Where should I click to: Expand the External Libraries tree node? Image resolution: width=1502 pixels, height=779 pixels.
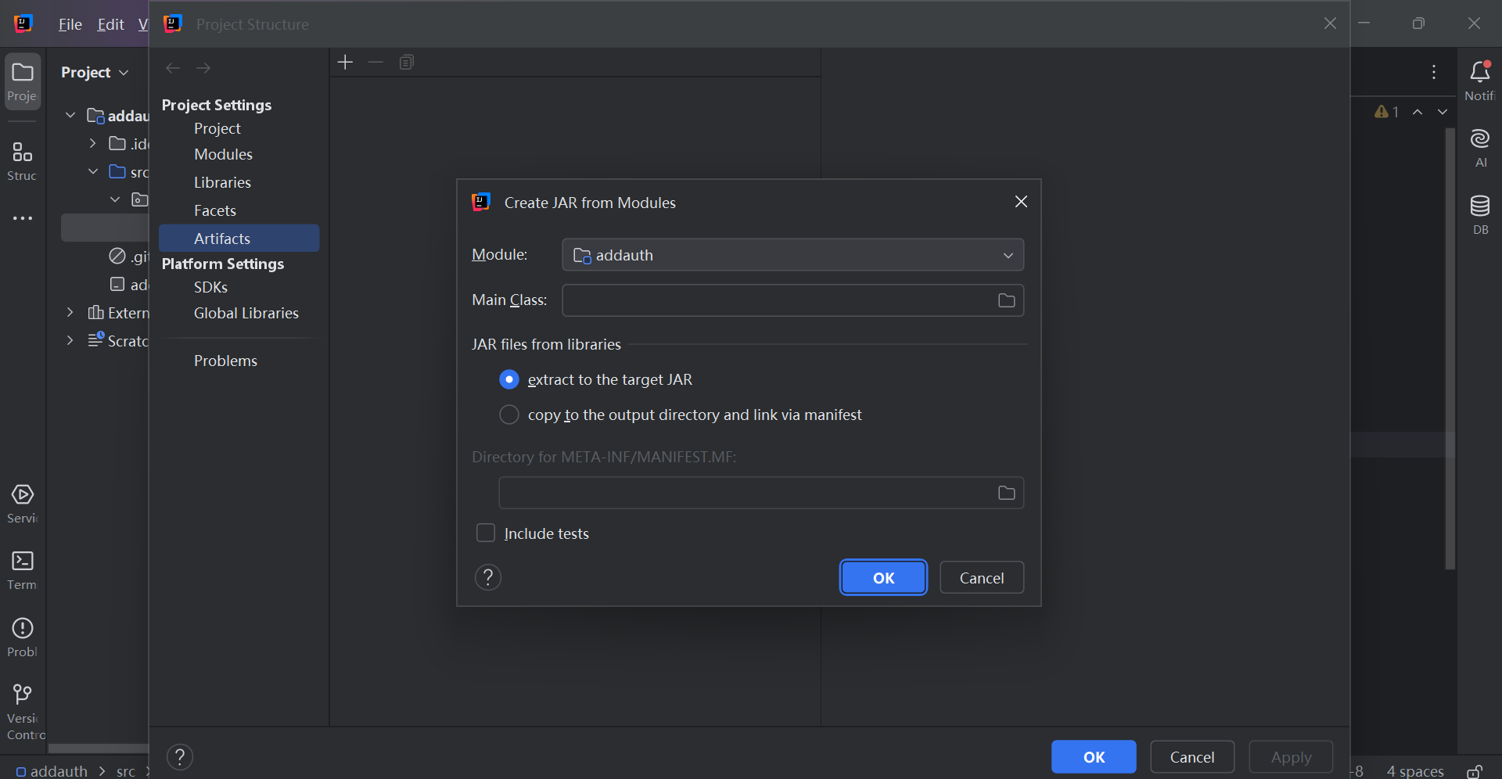[x=70, y=313]
